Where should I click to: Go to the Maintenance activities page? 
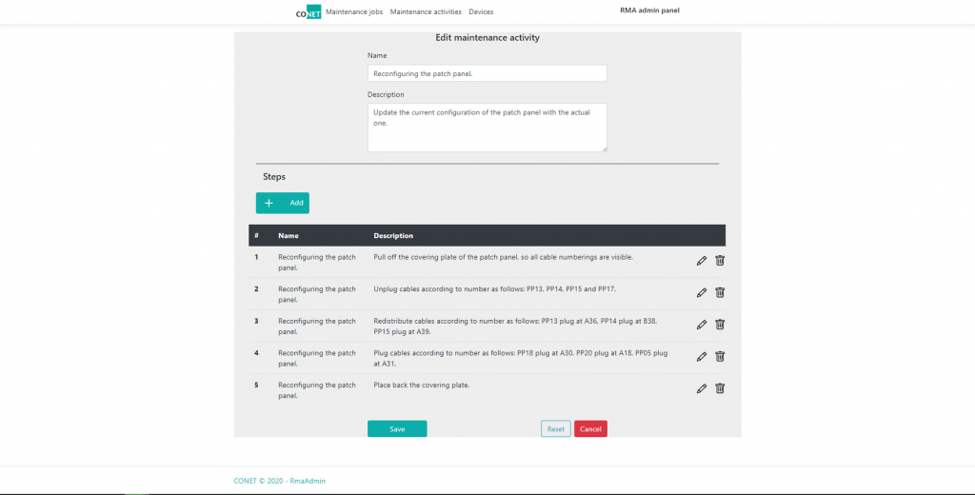pos(426,12)
